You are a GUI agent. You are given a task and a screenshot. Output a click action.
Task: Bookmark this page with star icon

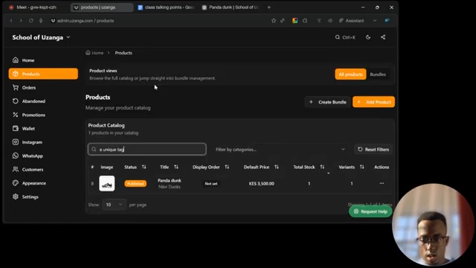pyautogui.click(x=274, y=20)
